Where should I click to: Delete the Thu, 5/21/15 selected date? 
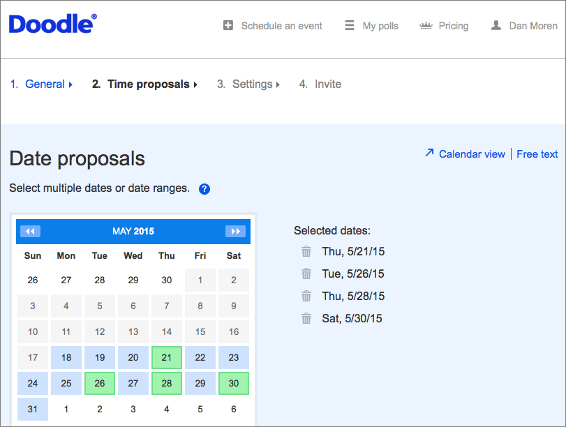[306, 251]
